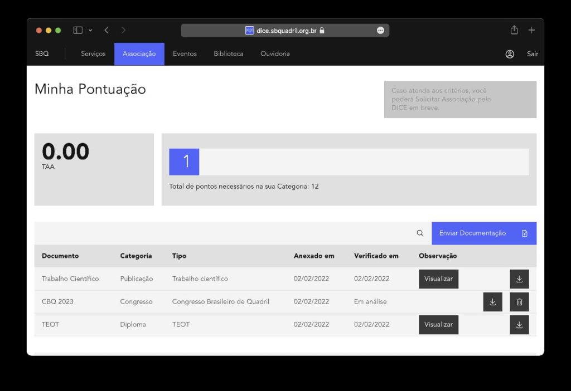This screenshot has height=391, width=571.
Task: Click the disabled Solicitar Associação notice box
Action: (x=460, y=99)
